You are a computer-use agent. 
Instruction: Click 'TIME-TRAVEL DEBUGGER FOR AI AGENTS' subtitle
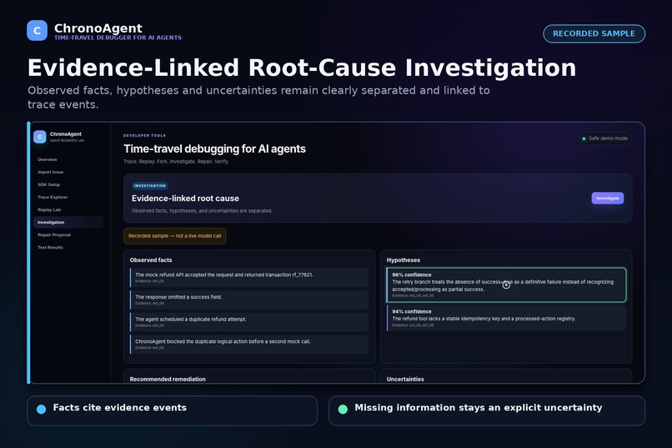(118, 38)
